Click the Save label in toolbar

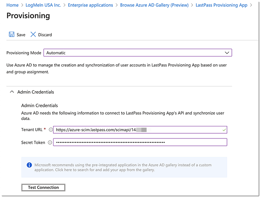click(x=21, y=35)
